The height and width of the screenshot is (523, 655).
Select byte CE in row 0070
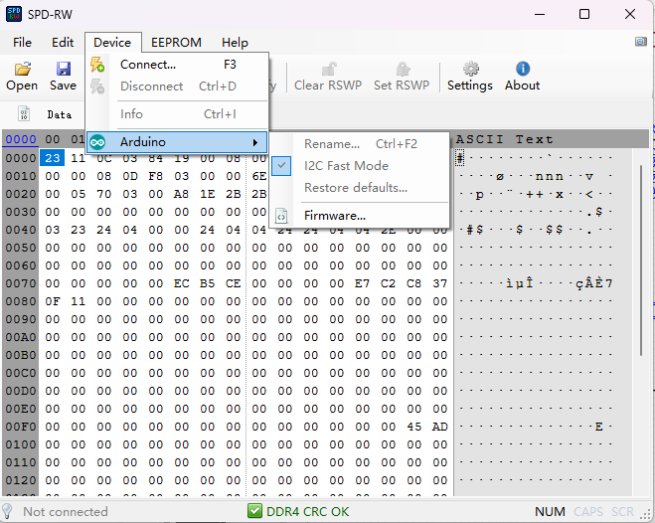[x=234, y=283]
